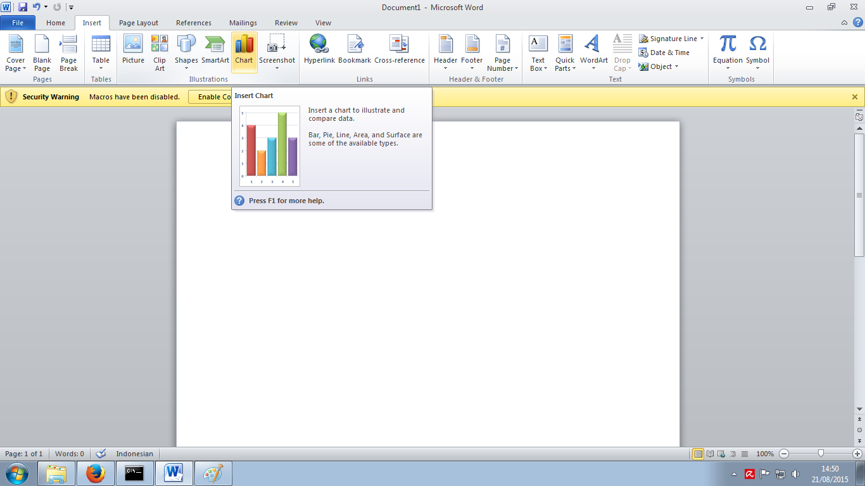
Task: Click the vertical scrollbar down arrow
Action: [x=859, y=409]
